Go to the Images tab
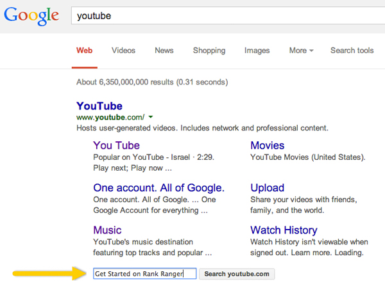Image resolution: width=385 pixels, height=291 pixels. tap(257, 51)
